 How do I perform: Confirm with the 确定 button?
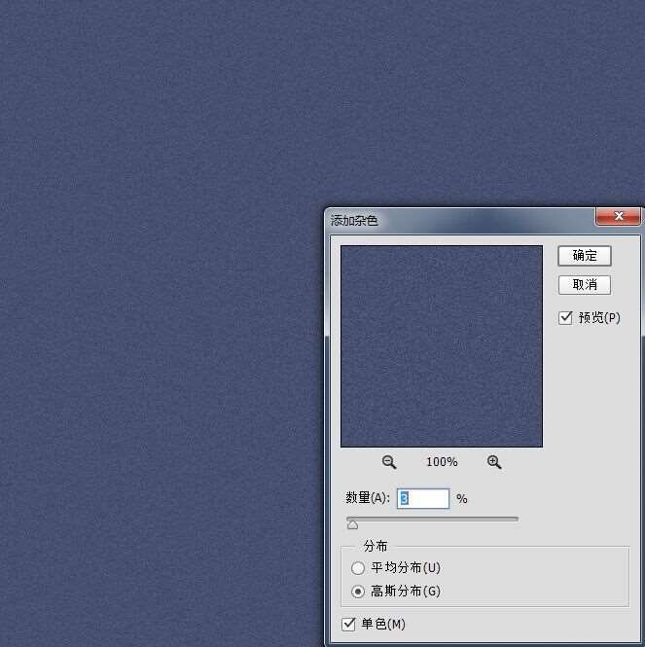[x=585, y=256]
